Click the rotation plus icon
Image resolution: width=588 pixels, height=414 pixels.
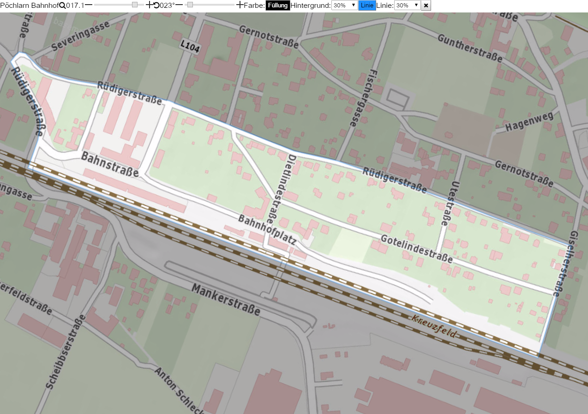point(240,5)
